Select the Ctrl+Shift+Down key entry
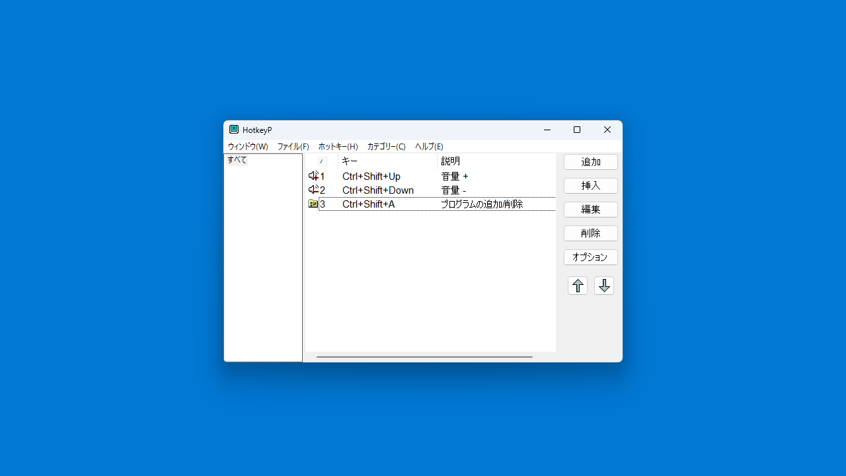 pyautogui.click(x=378, y=190)
